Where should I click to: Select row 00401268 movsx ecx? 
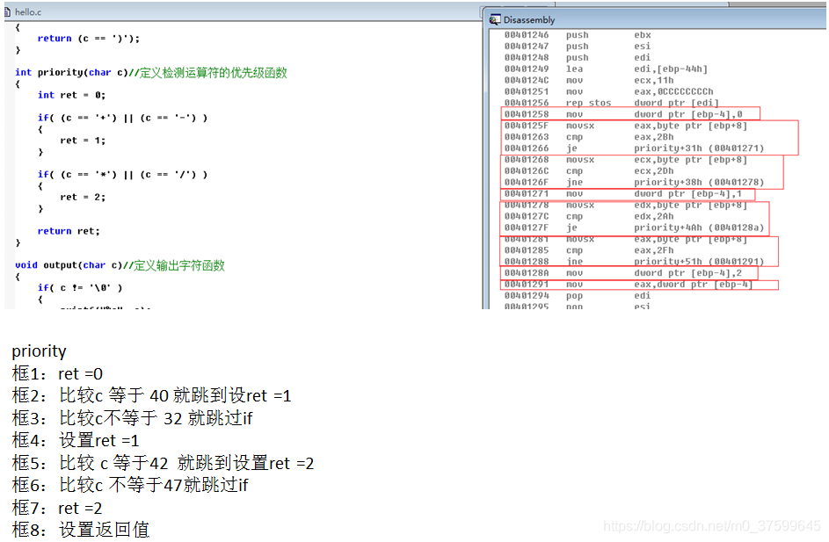pos(625,160)
